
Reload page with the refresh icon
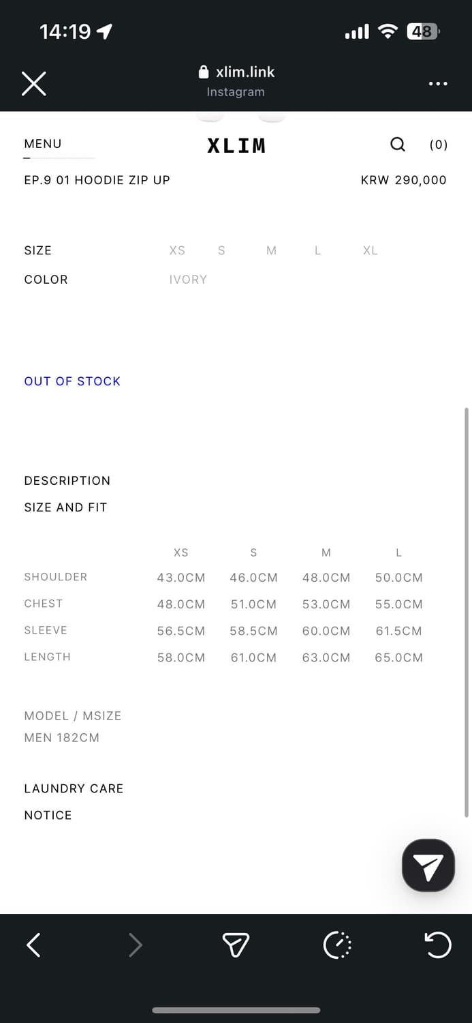[x=437, y=945]
